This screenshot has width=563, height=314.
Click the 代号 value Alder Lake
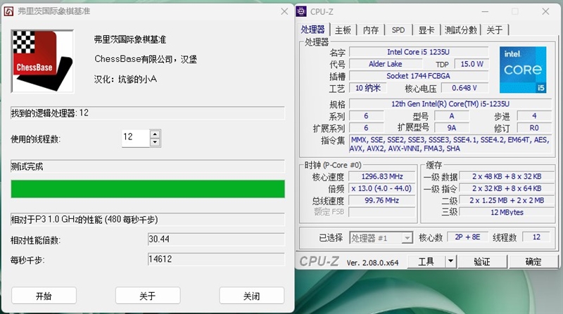pos(386,64)
